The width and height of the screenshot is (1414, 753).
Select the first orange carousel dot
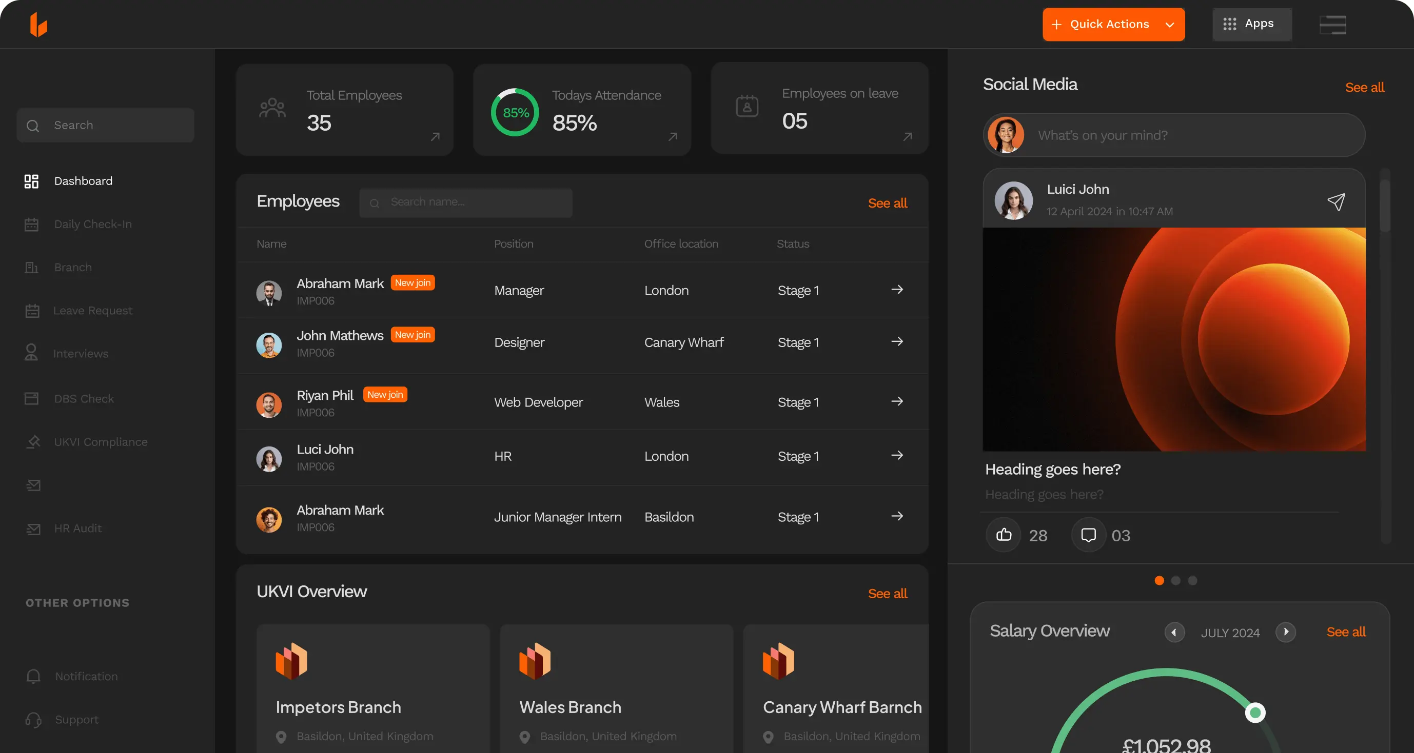(1160, 580)
